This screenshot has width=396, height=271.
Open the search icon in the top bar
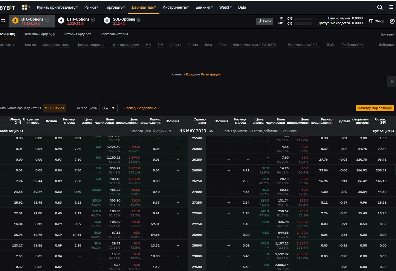(x=380, y=7)
